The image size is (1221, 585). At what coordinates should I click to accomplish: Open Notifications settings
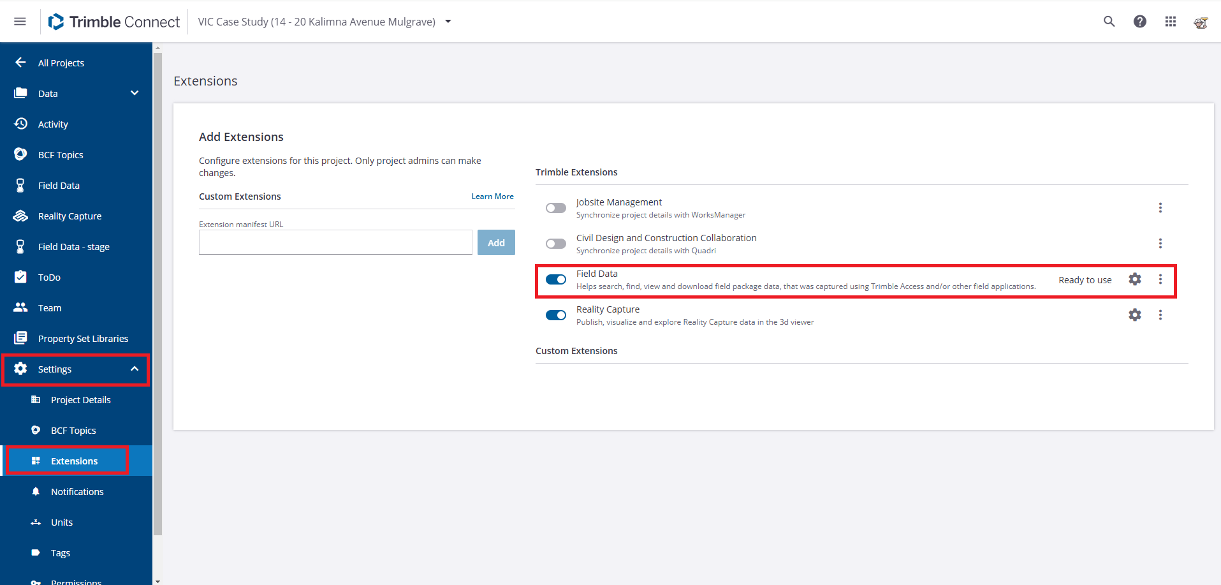tap(77, 491)
